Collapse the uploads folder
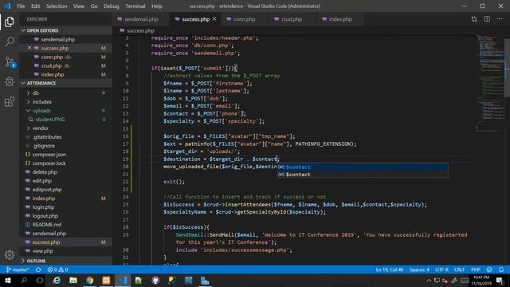 pos(41,110)
